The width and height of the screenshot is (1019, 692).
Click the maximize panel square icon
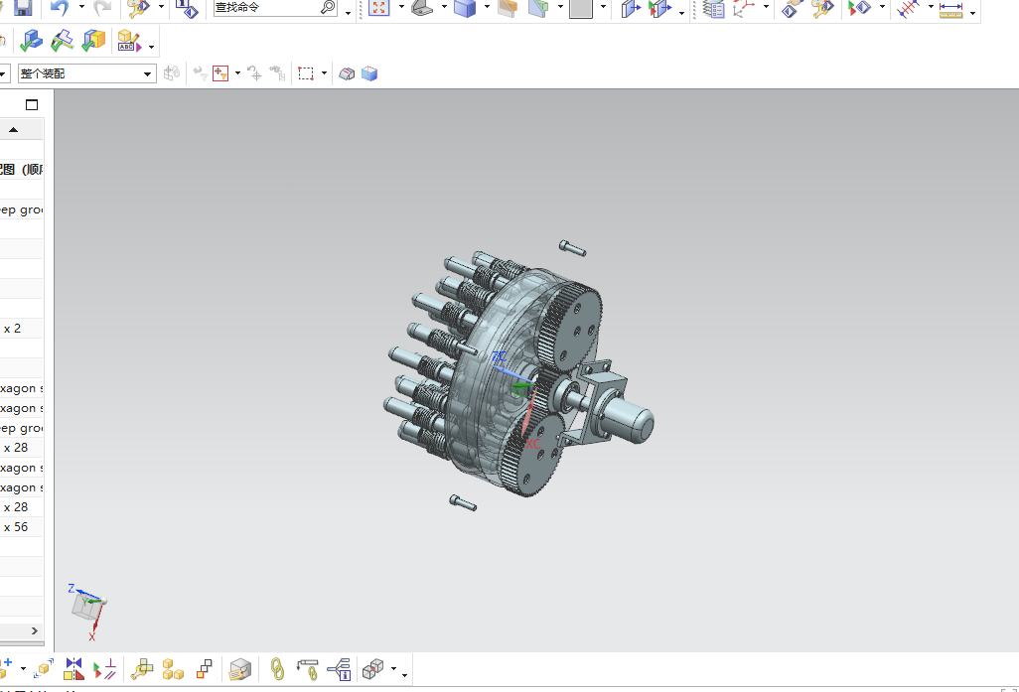(32, 104)
